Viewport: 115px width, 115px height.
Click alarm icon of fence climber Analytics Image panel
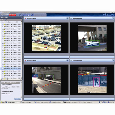(x=71, y=61)
